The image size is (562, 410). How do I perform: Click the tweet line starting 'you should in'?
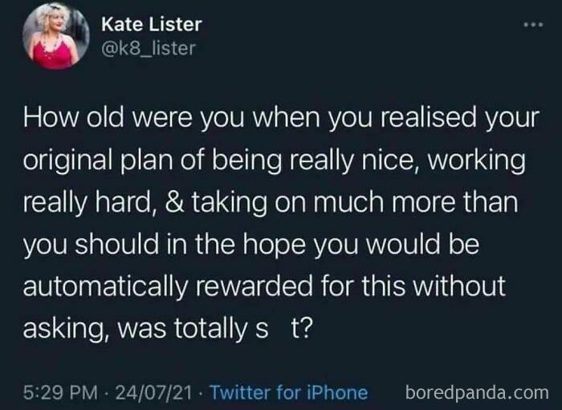pyautogui.click(x=251, y=245)
